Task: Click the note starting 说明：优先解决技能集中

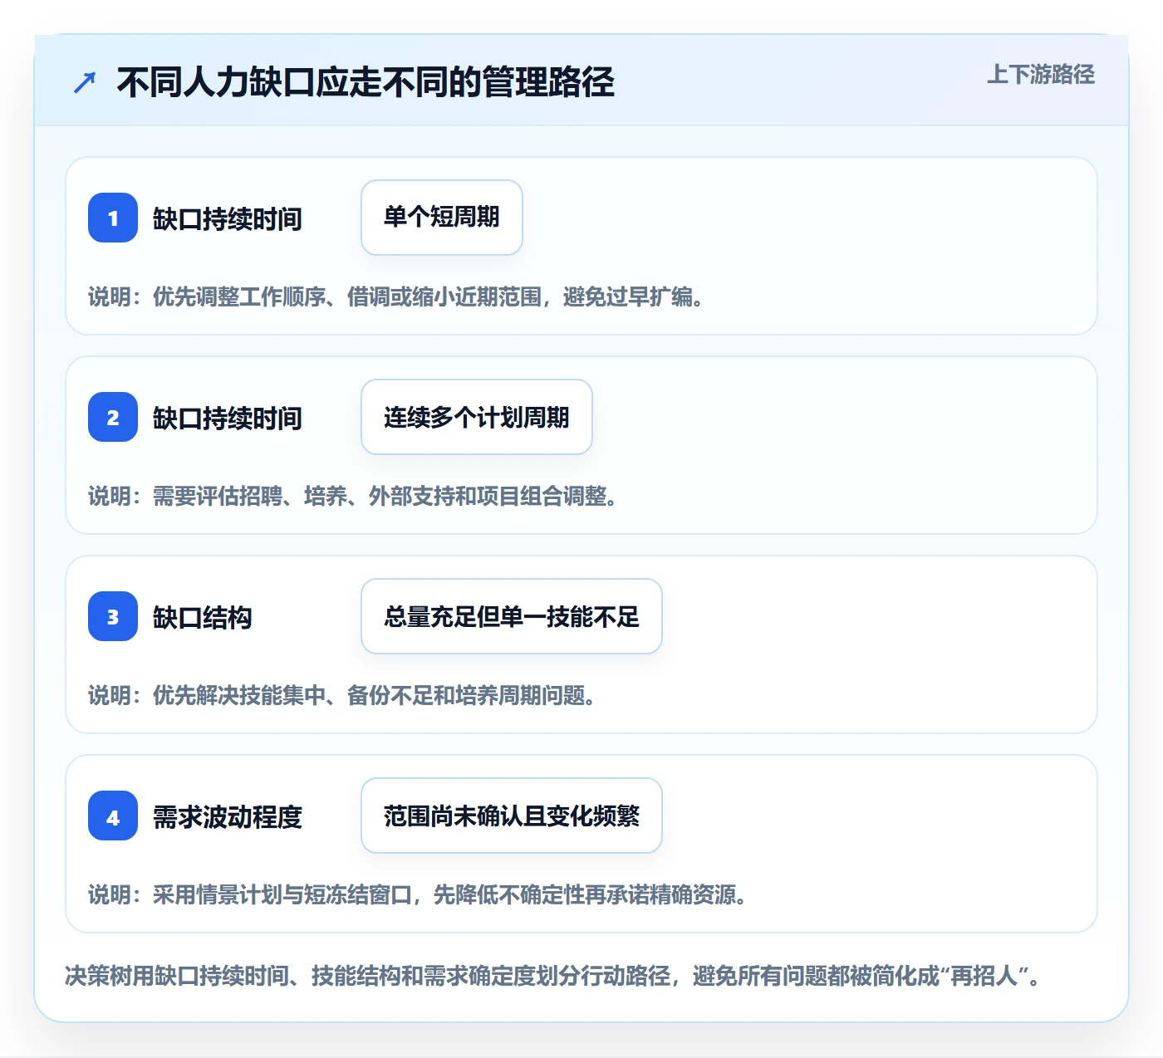Action: tap(342, 695)
